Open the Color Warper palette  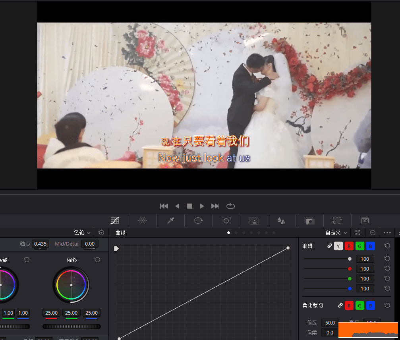pyautogui.click(x=142, y=221)
